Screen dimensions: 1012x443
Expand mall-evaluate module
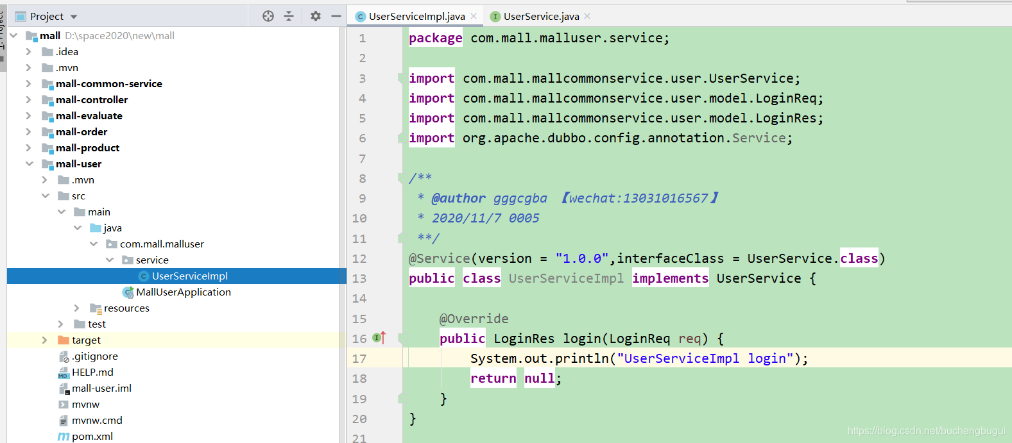[x=29, y=115]
